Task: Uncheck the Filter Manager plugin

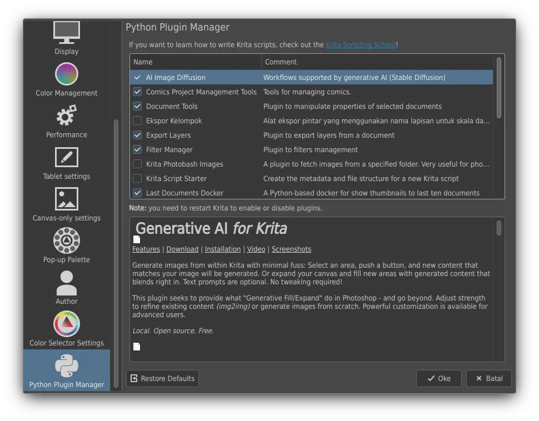Action: tap(137, 149)
